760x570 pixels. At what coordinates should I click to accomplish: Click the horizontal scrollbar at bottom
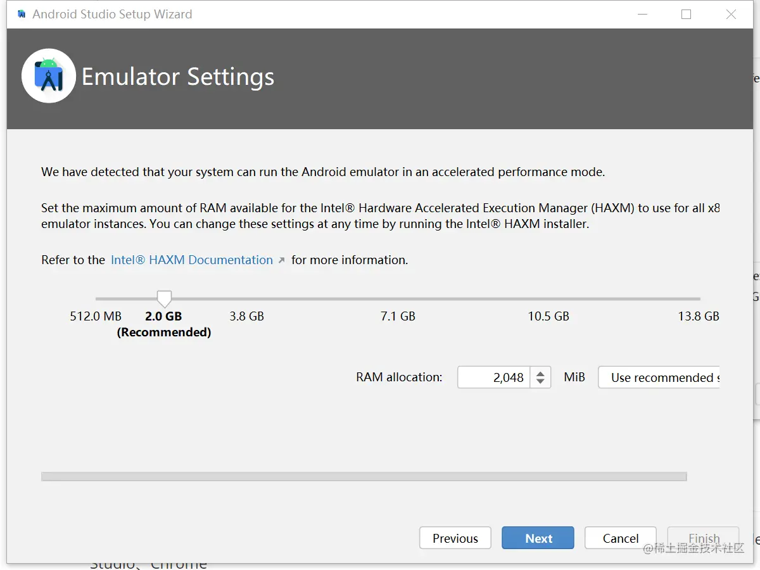(364, 476)
